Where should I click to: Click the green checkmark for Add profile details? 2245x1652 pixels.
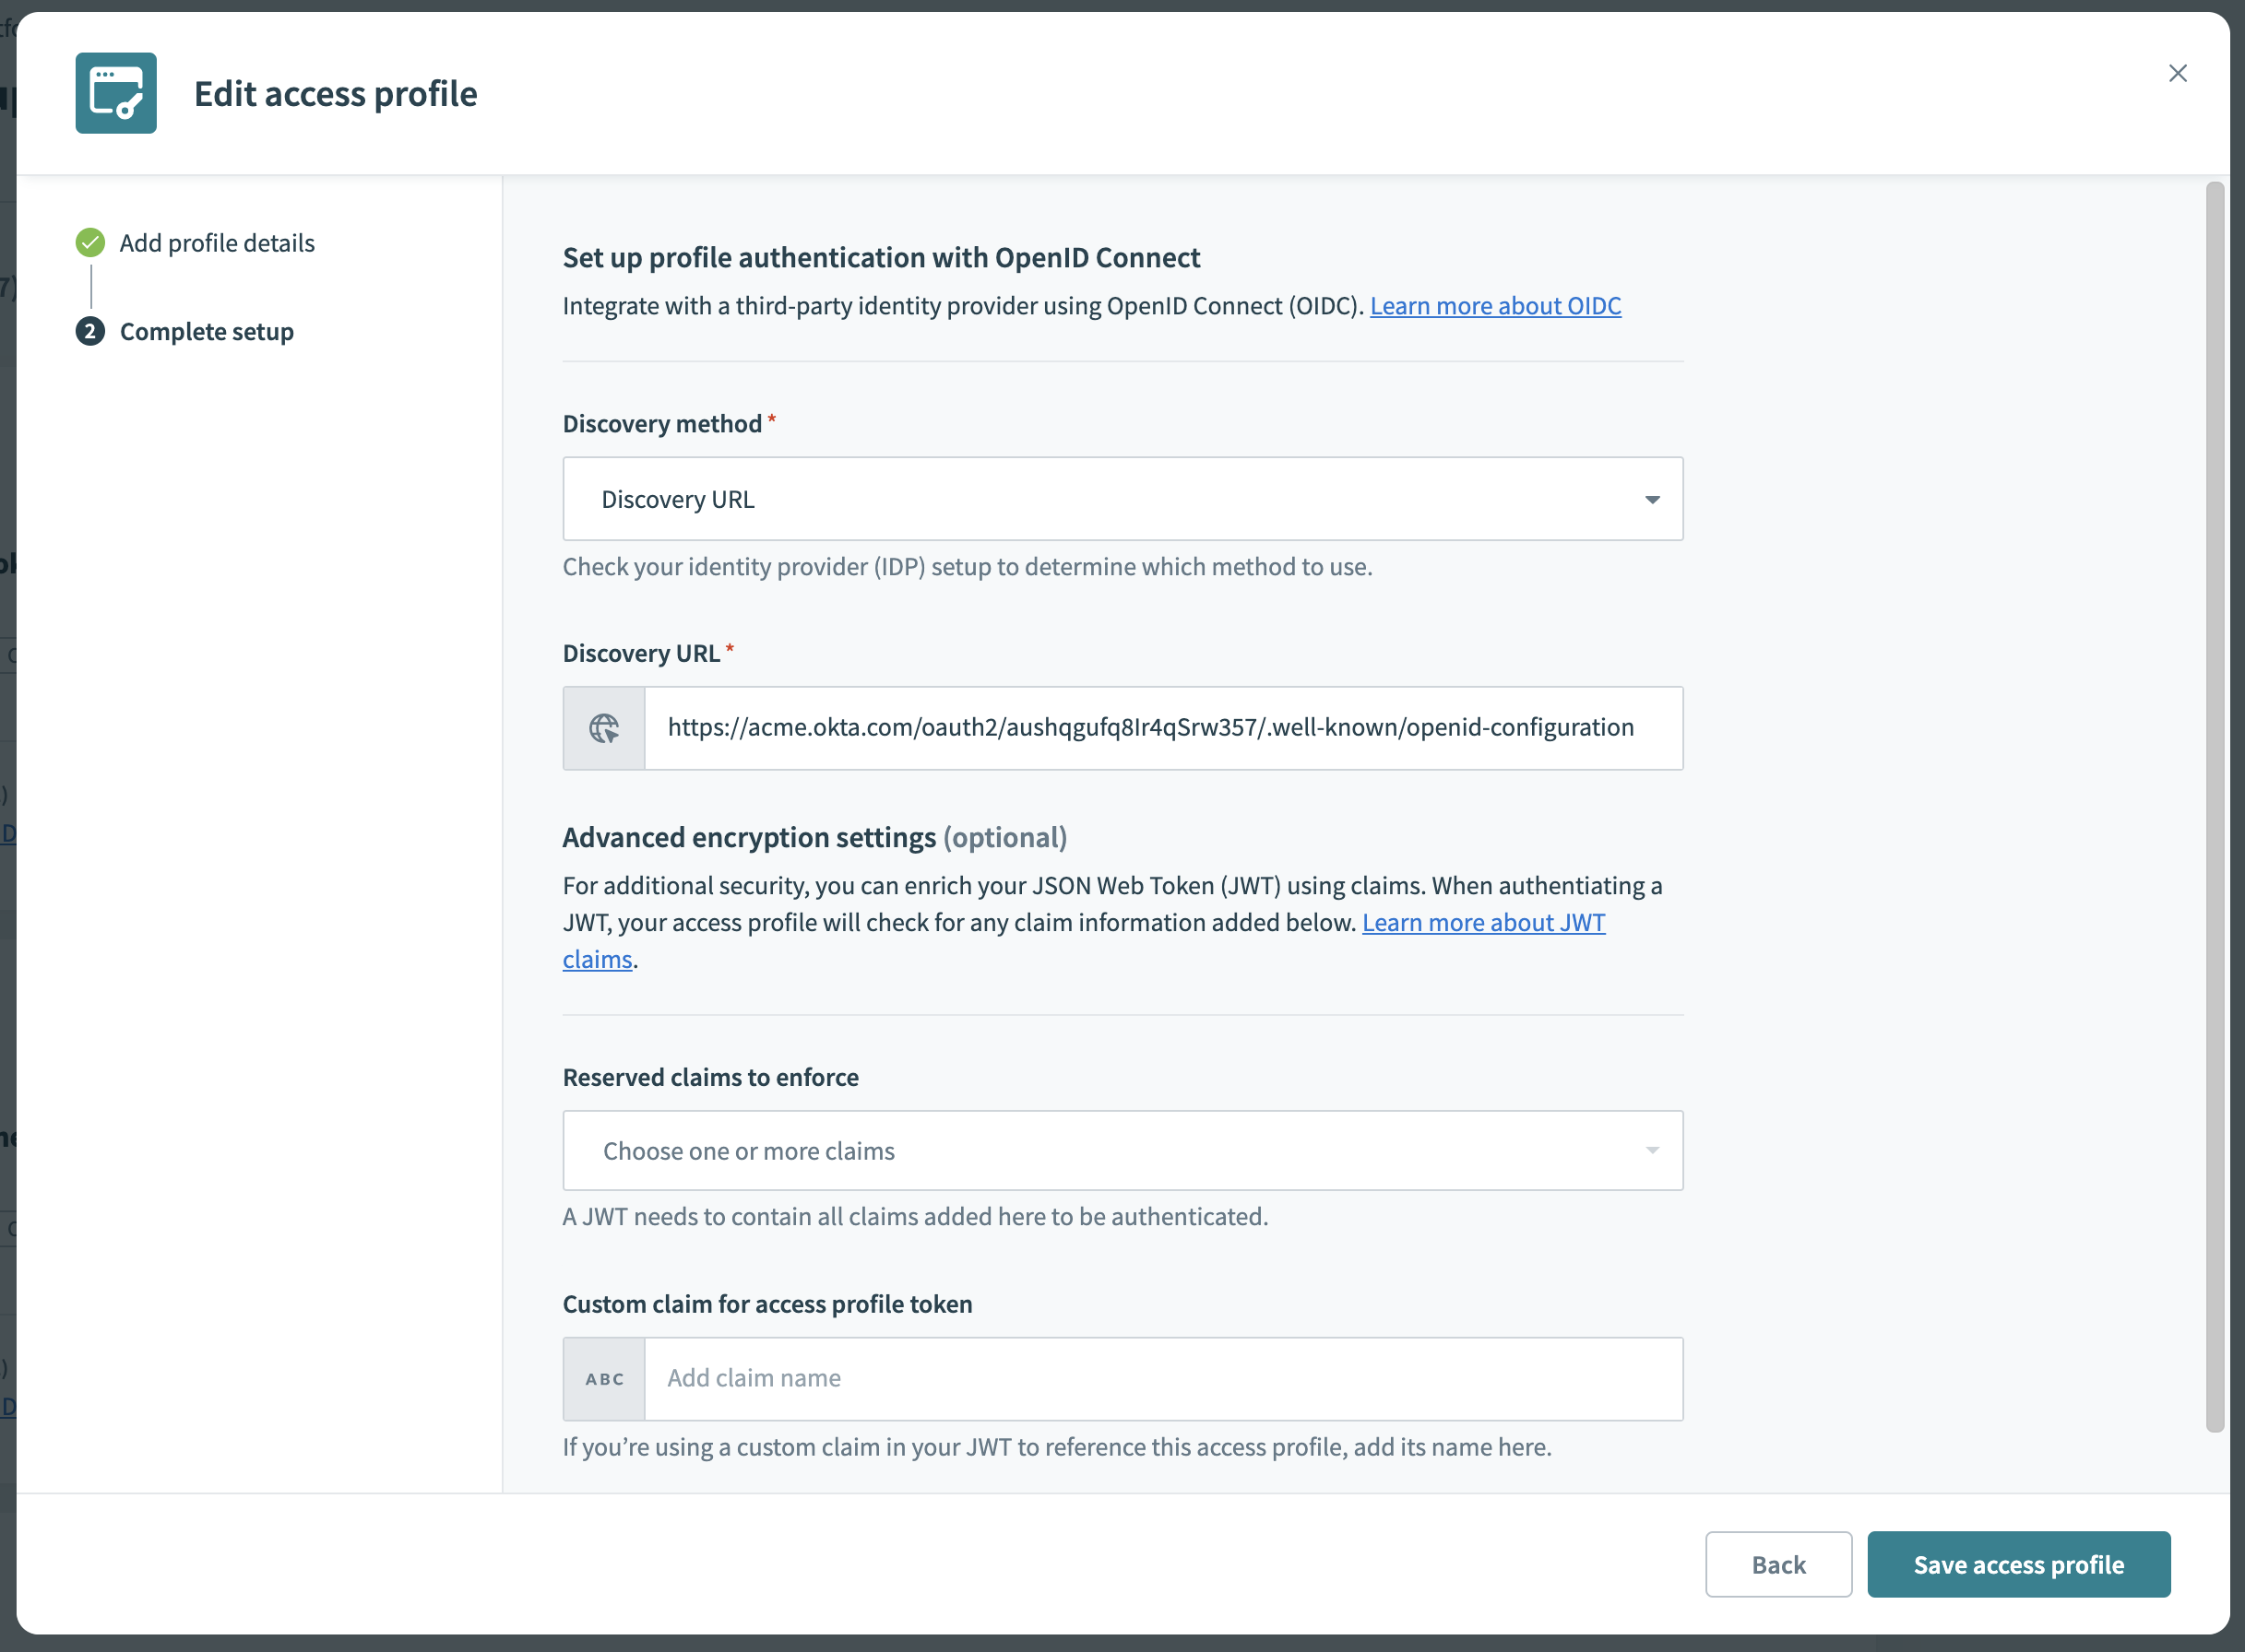91,242
